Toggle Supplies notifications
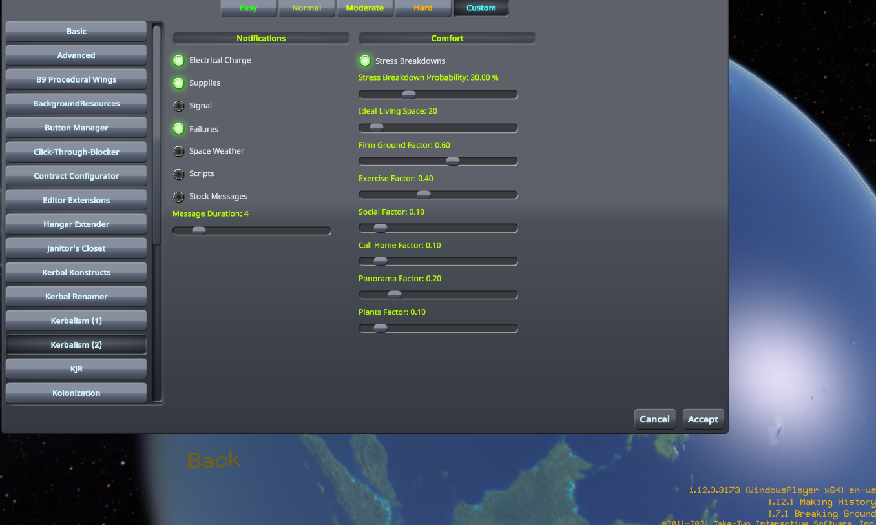This screenshot has width=876, height=525. tap(179, 83)
